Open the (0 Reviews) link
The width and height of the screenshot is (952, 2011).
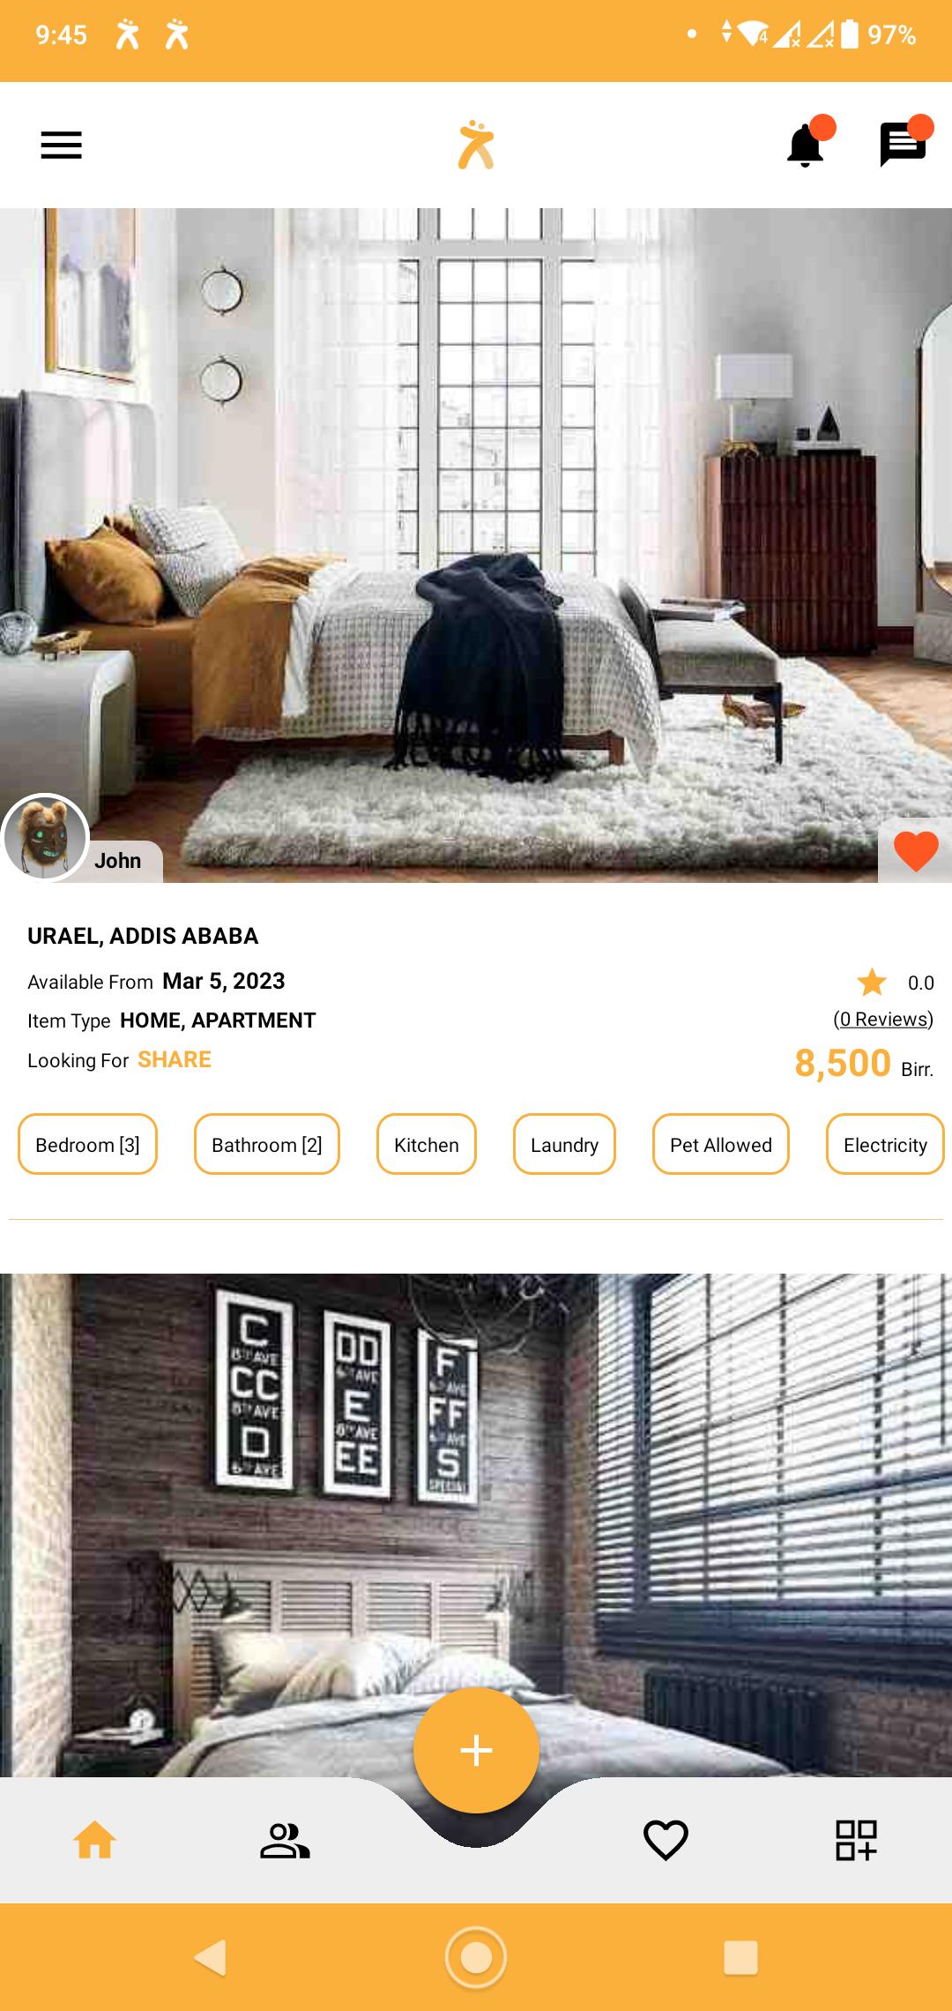883,1019
